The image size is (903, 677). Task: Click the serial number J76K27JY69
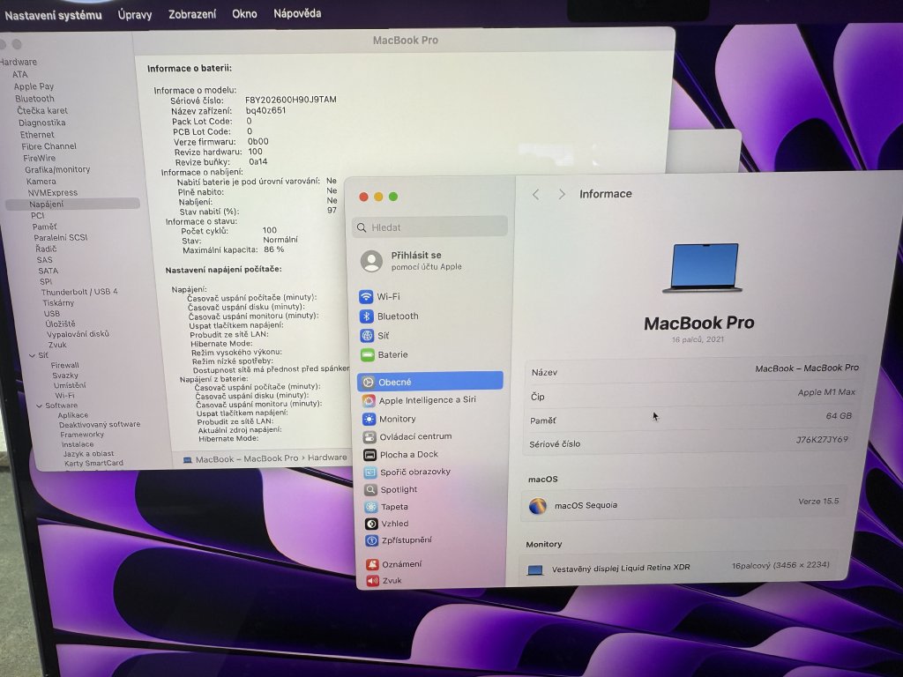(822, 440)
